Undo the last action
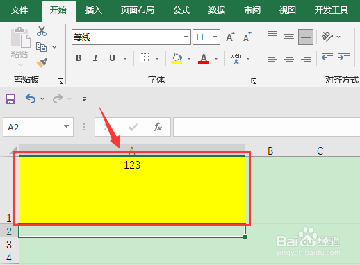 click(x=31, y=99)
